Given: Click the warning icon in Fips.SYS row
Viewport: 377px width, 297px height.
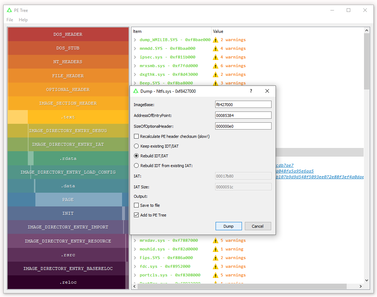Looking at the screenshot, I should click(x=216, y=258).
